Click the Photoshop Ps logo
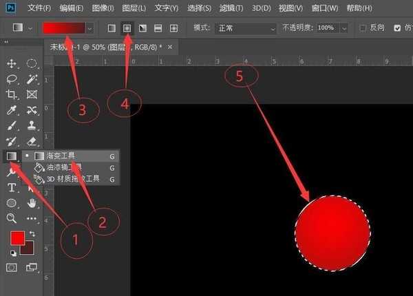The image size is (413, 296). click(x=10, y=8)
